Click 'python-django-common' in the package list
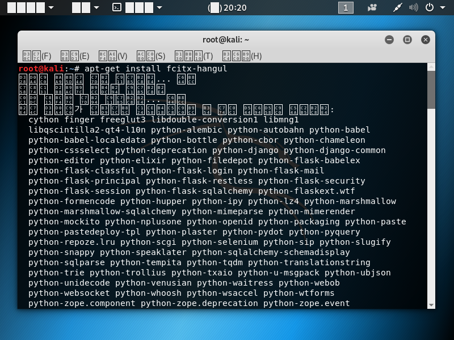This screenshot has width=454, height=340. [334, 150]
